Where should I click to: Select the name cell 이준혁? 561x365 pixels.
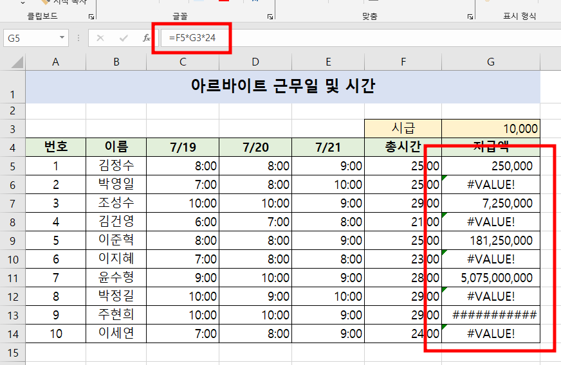[116, 240]
